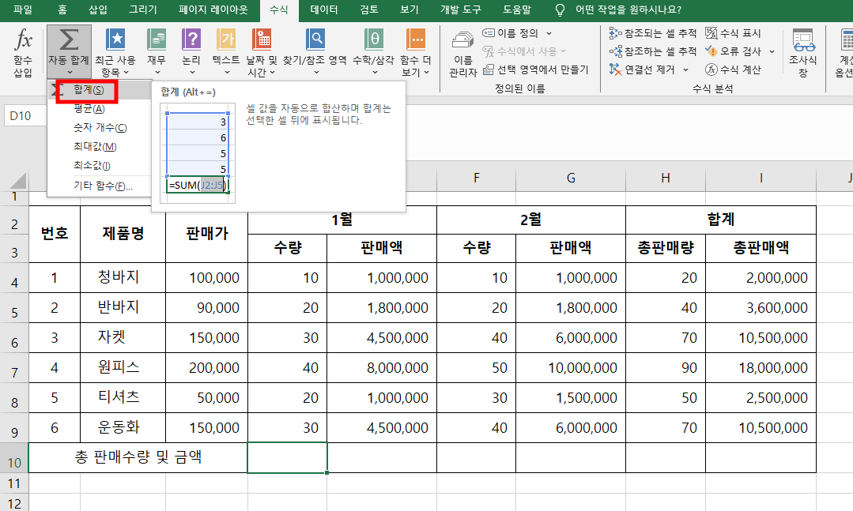Open Math & Trig (수학/삼각) functions
Screen dimensions: 853x511
point(373,52)
